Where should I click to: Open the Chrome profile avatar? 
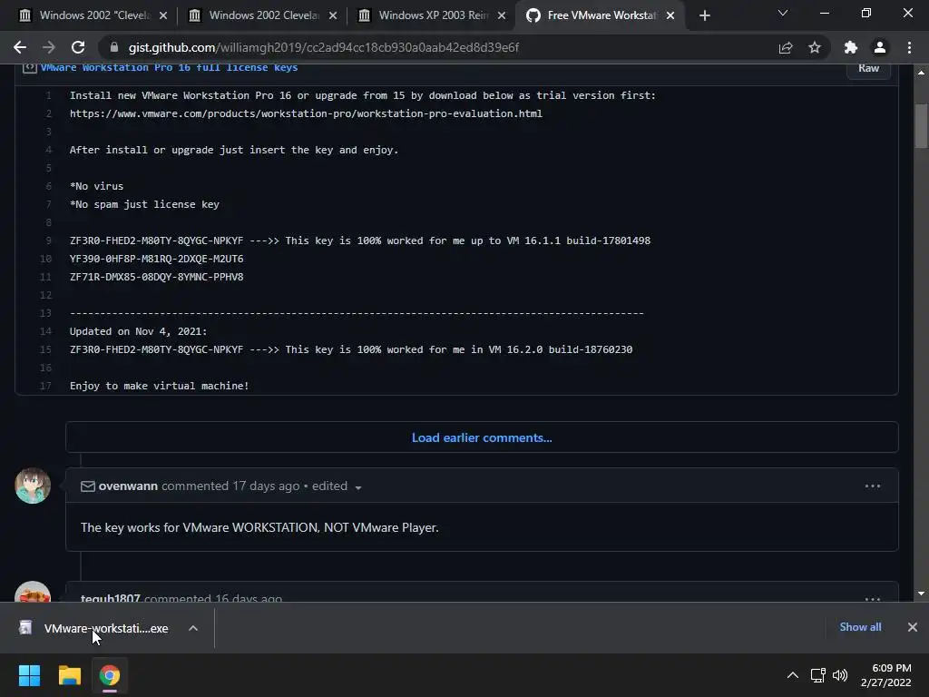click(x=880, y=47)
